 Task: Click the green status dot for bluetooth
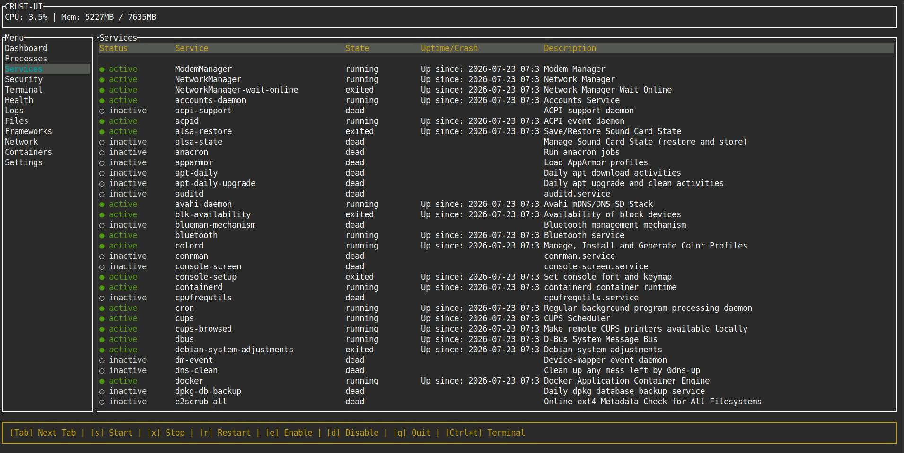[x=102, y=236]
